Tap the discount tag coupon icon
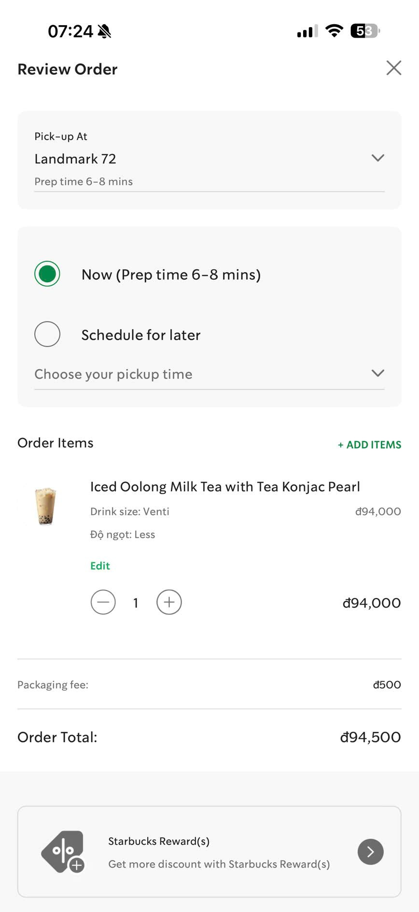The height and width of the screenshot is (912, 419). coord(63,852)
